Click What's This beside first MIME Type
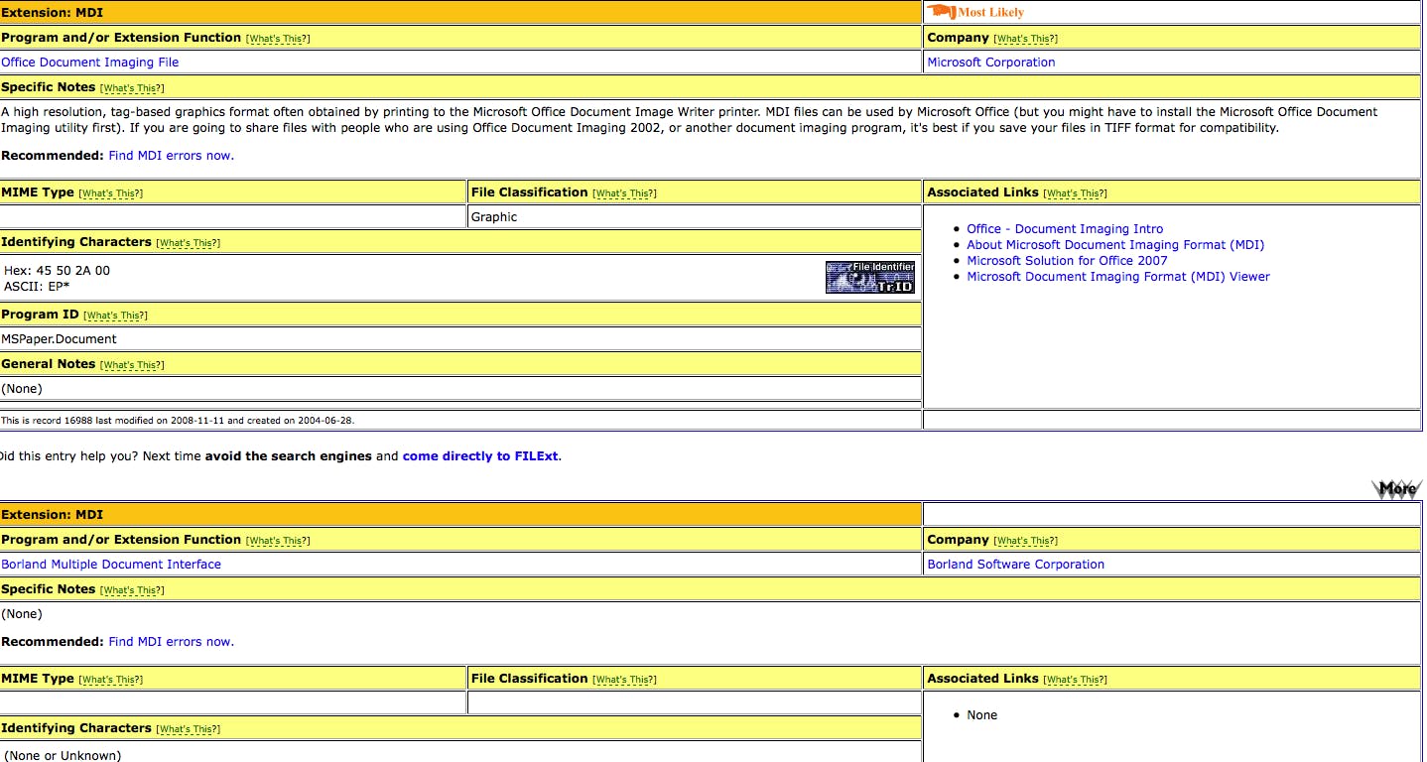Screen dimensions: 1427x762 click(x=110, y=193)
